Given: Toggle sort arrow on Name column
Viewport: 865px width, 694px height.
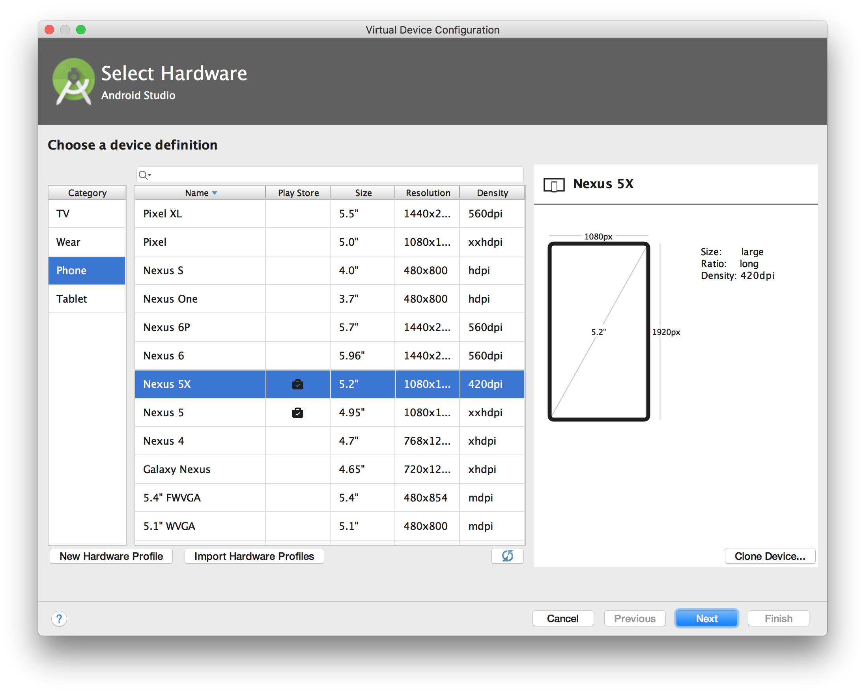Looking at the screenshot, I should (x=215, y=193).
